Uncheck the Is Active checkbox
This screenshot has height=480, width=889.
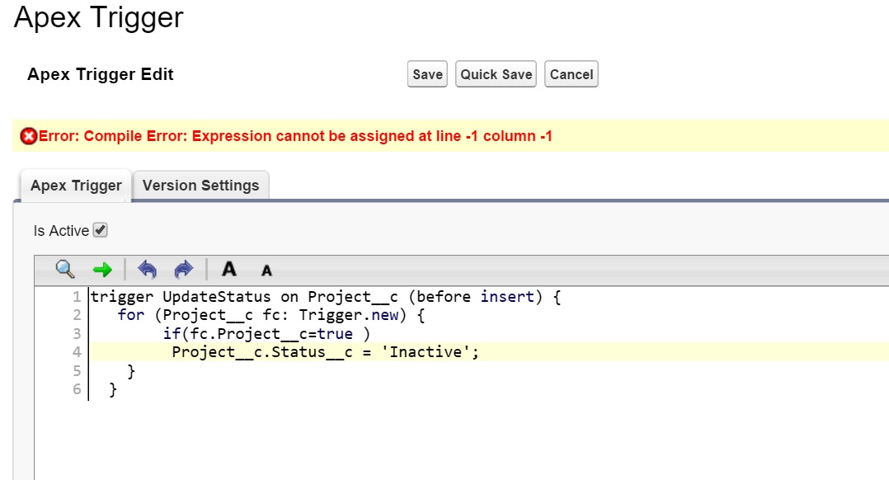point(101,230)
